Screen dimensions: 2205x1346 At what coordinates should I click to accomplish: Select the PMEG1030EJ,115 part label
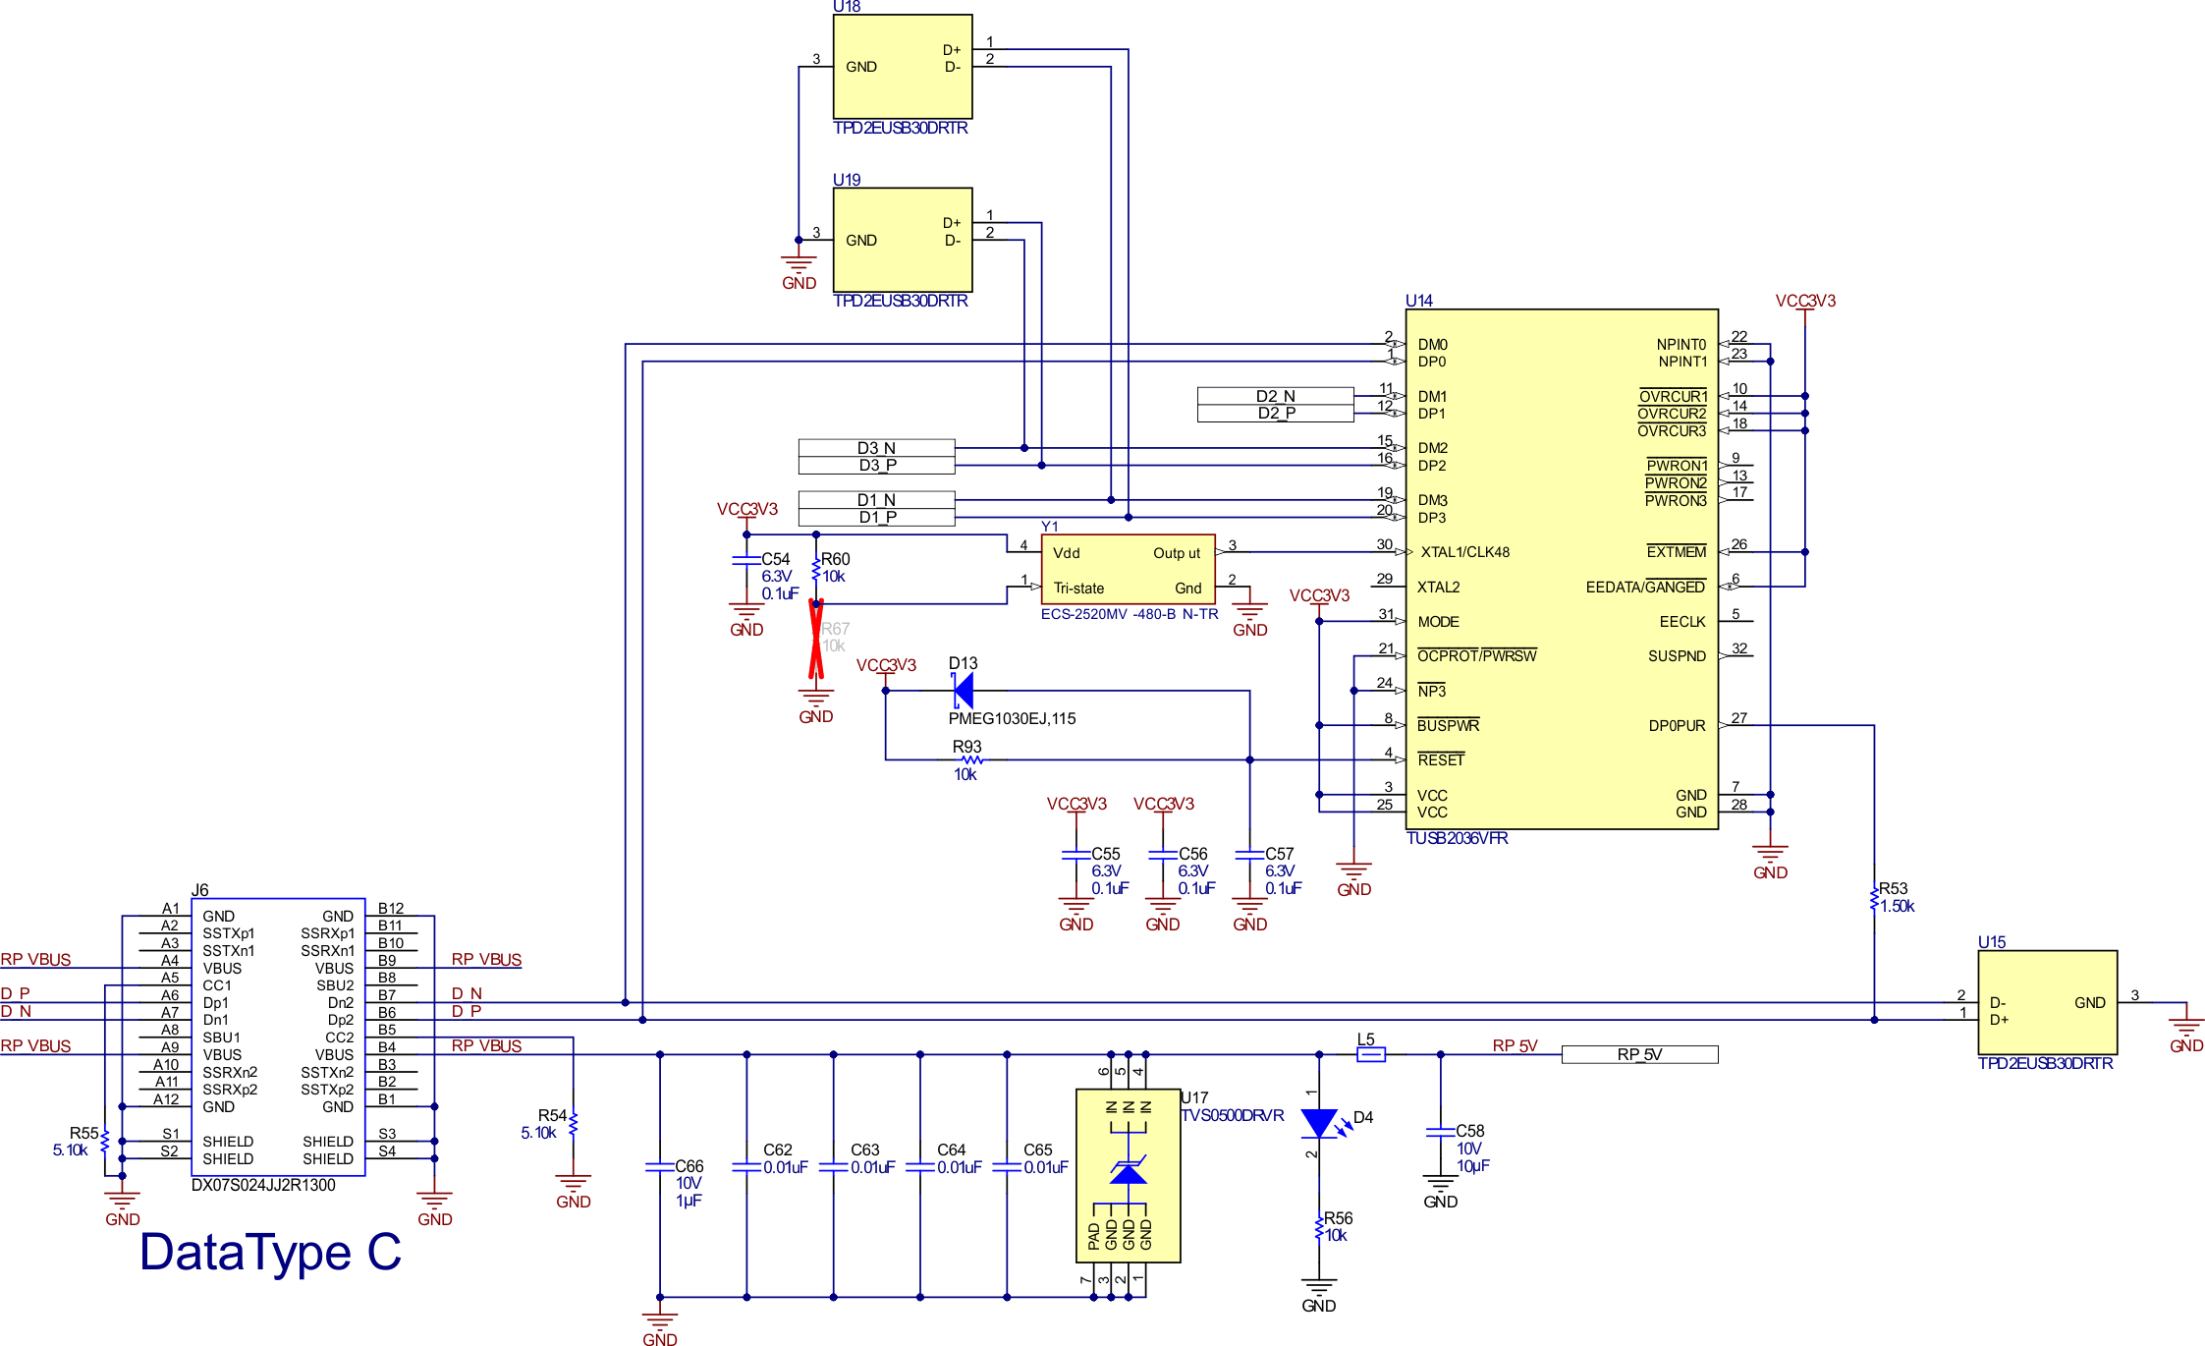(1012, 718)
